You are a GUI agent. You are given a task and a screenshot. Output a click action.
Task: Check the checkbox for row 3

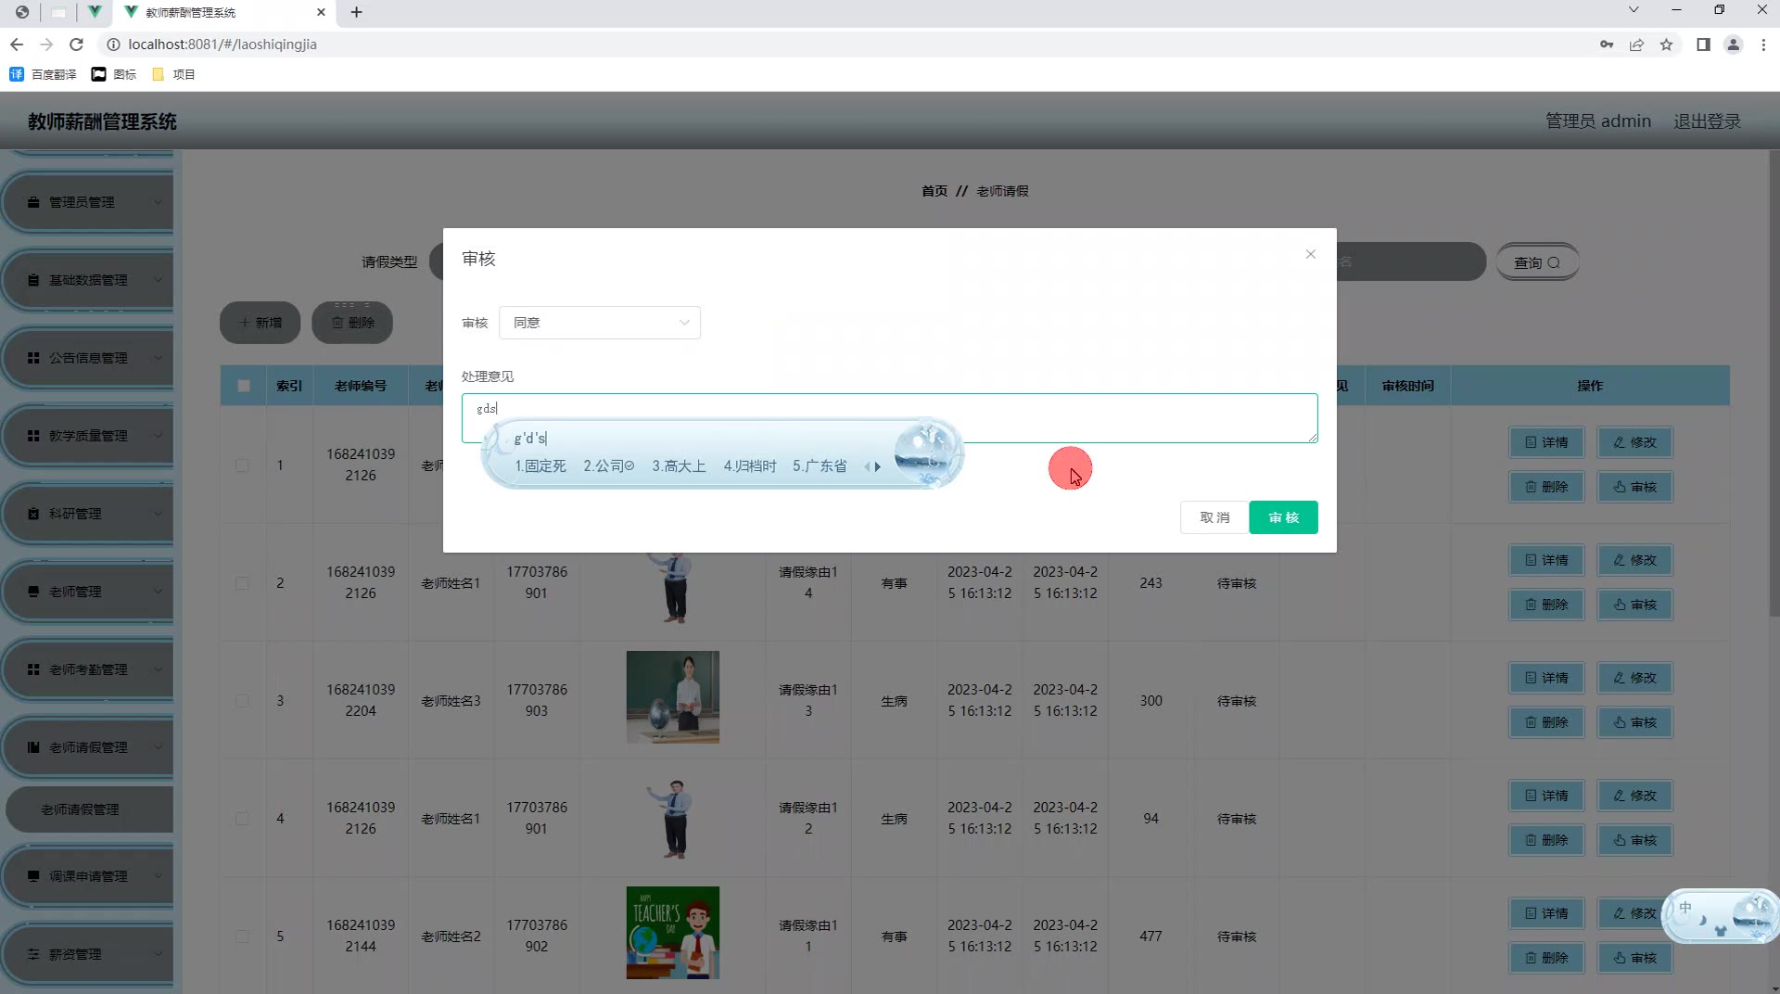242,701
